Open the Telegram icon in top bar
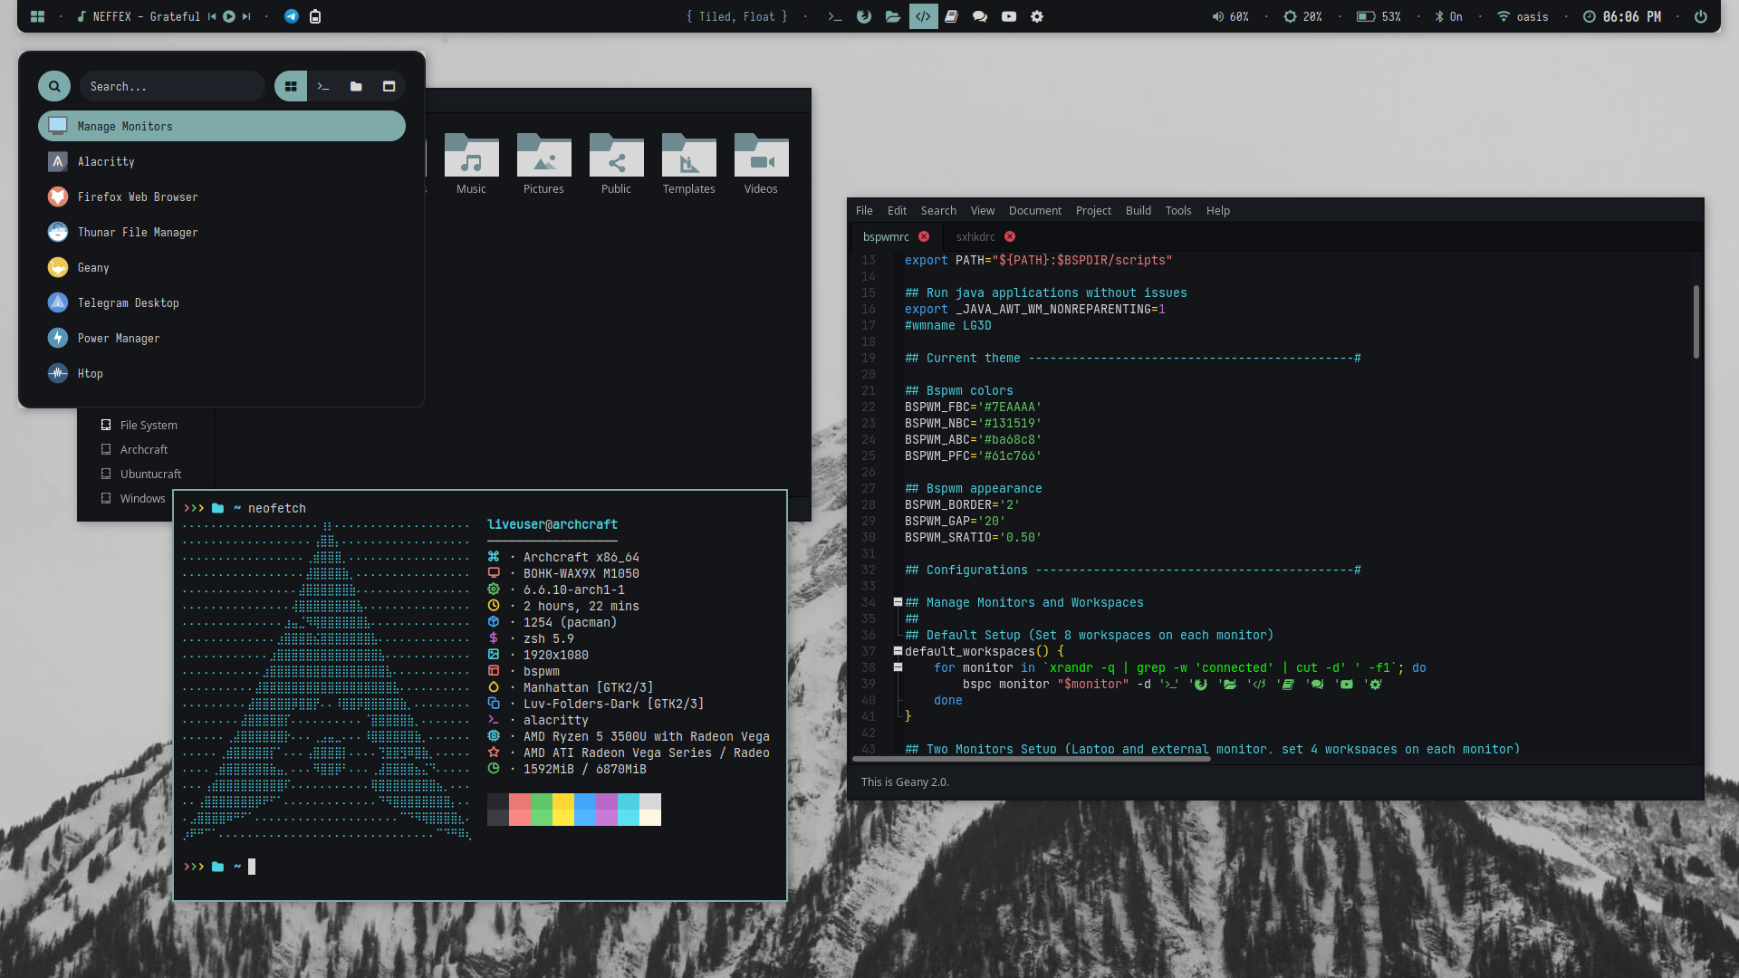 292,16
